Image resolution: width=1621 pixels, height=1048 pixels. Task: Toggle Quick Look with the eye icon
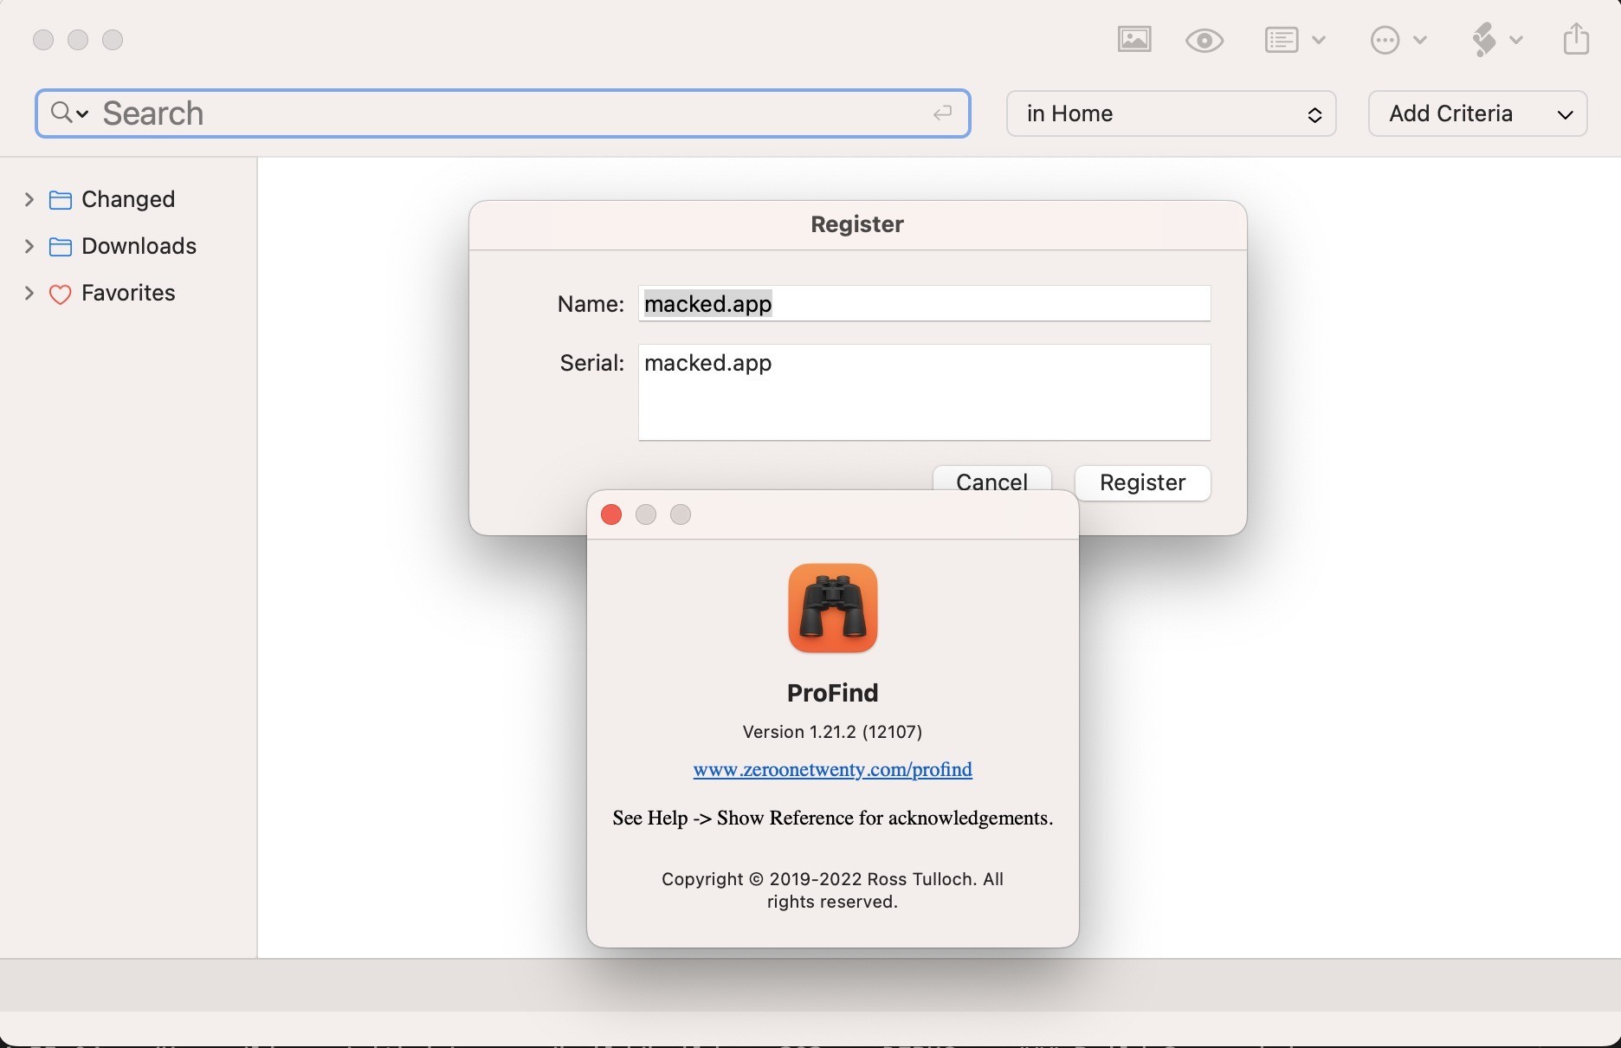click(x=1204, y=40)
